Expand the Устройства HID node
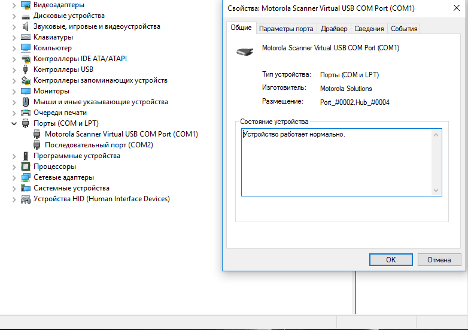 coord(14,199)
